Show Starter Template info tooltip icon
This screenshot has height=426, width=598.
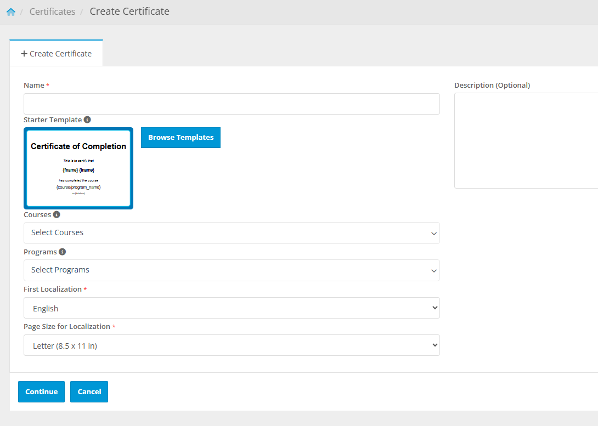coord(87,120)
